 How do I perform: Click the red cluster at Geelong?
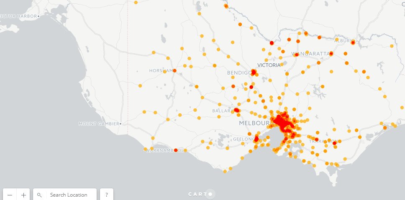(x=256, y=139)
